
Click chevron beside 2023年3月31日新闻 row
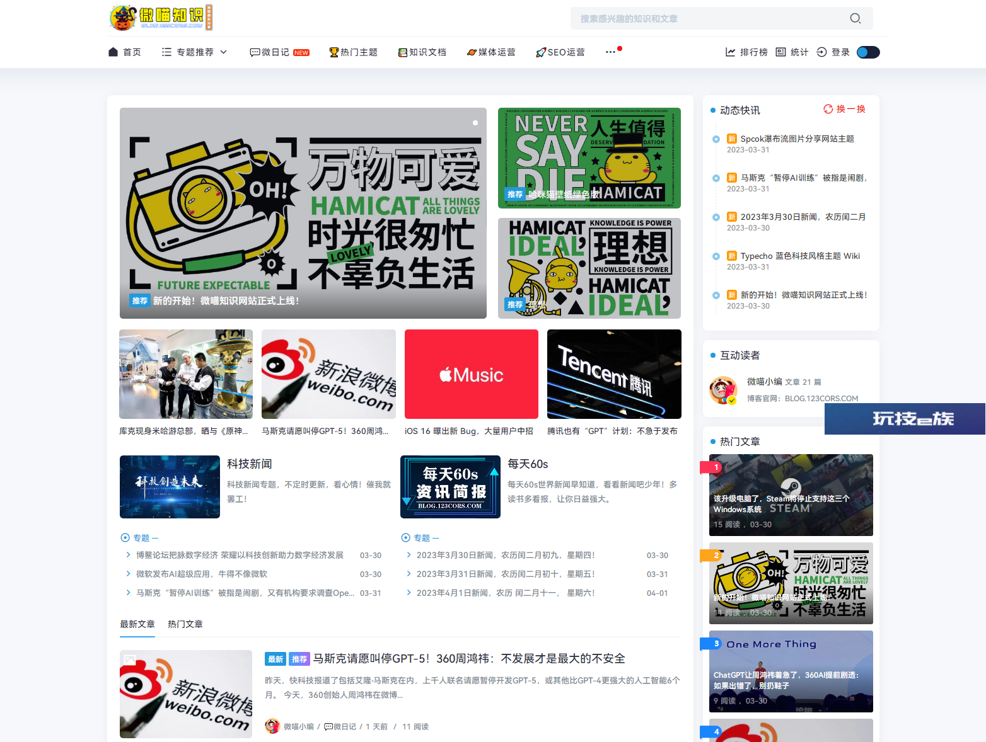409,574
